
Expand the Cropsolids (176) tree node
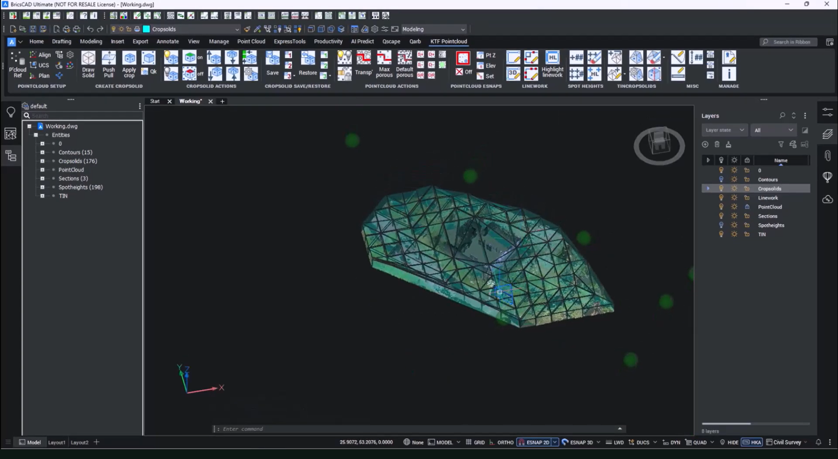(42, 161)
